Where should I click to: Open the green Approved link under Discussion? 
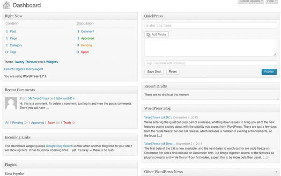88,38
